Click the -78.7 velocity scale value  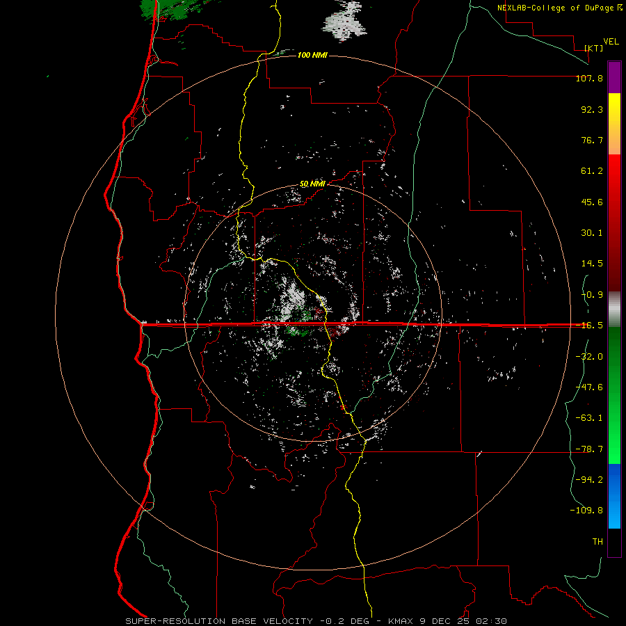click(589, 449)
